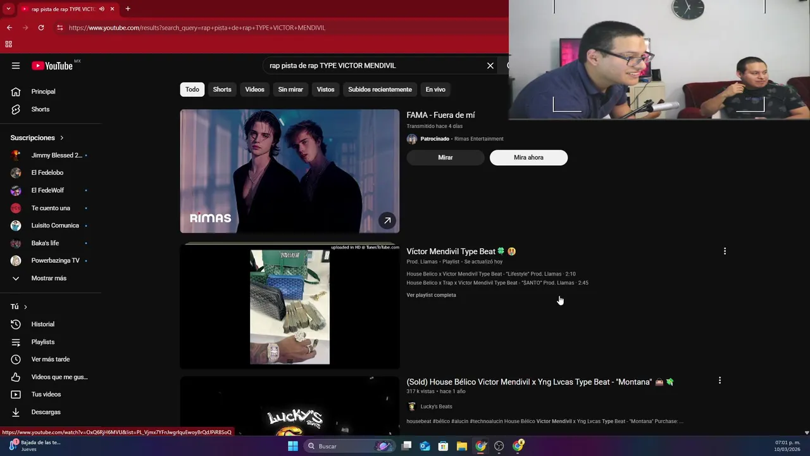Open more options for Víctor Mendivil Type Beat playlist
Viewport: 810px width, 456px height.
[x=725, y=251]
